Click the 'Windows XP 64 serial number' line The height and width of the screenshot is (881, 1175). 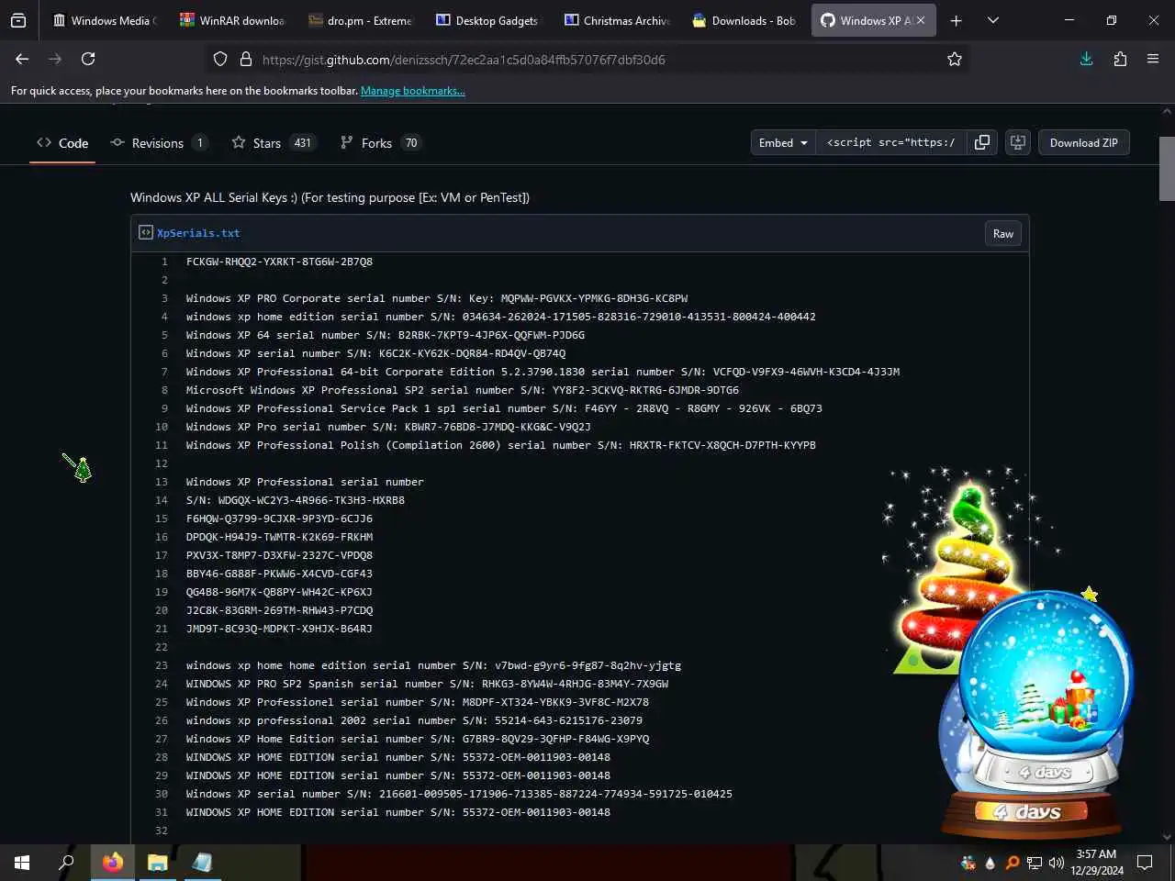point(386,335)
